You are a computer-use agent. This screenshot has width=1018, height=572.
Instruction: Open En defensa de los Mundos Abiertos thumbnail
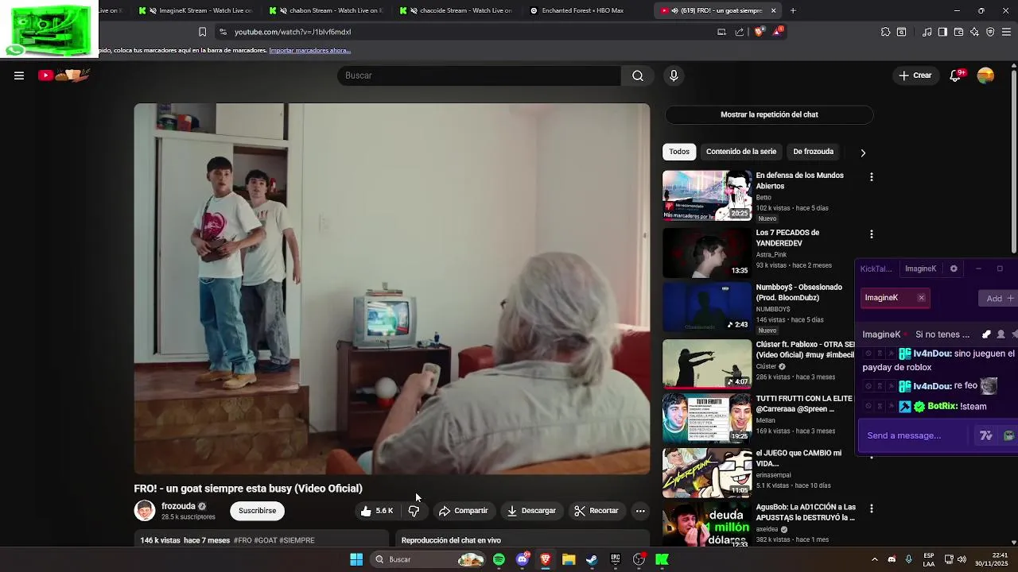pyautogui.click(x=707, y=195)
